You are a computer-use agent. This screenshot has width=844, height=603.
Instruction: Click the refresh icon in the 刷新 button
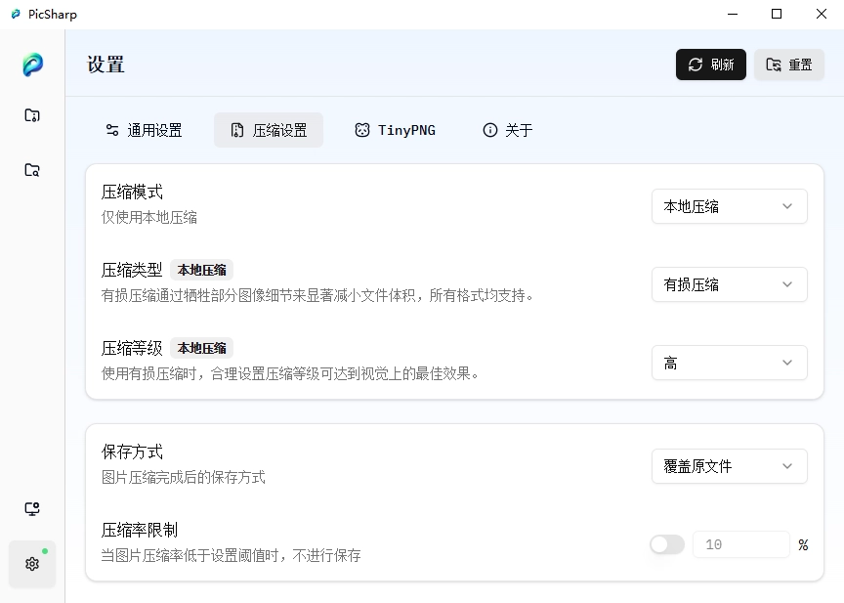point(696,65)
